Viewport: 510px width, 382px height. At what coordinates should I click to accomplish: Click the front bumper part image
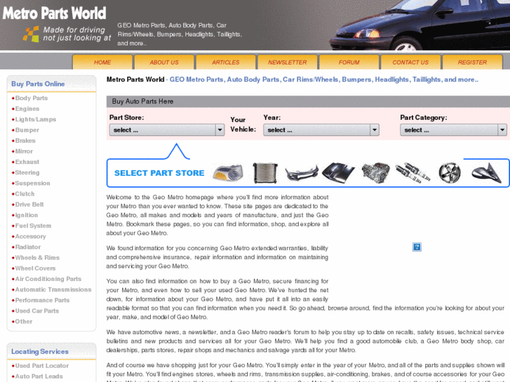(302, 173)
